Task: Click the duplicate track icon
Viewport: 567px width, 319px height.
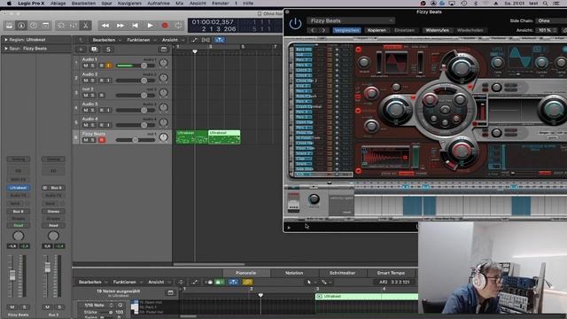Action: pos(95,50)
